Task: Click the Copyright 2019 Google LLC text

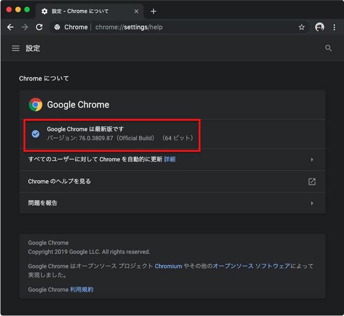Action: [x=89, y=252]
